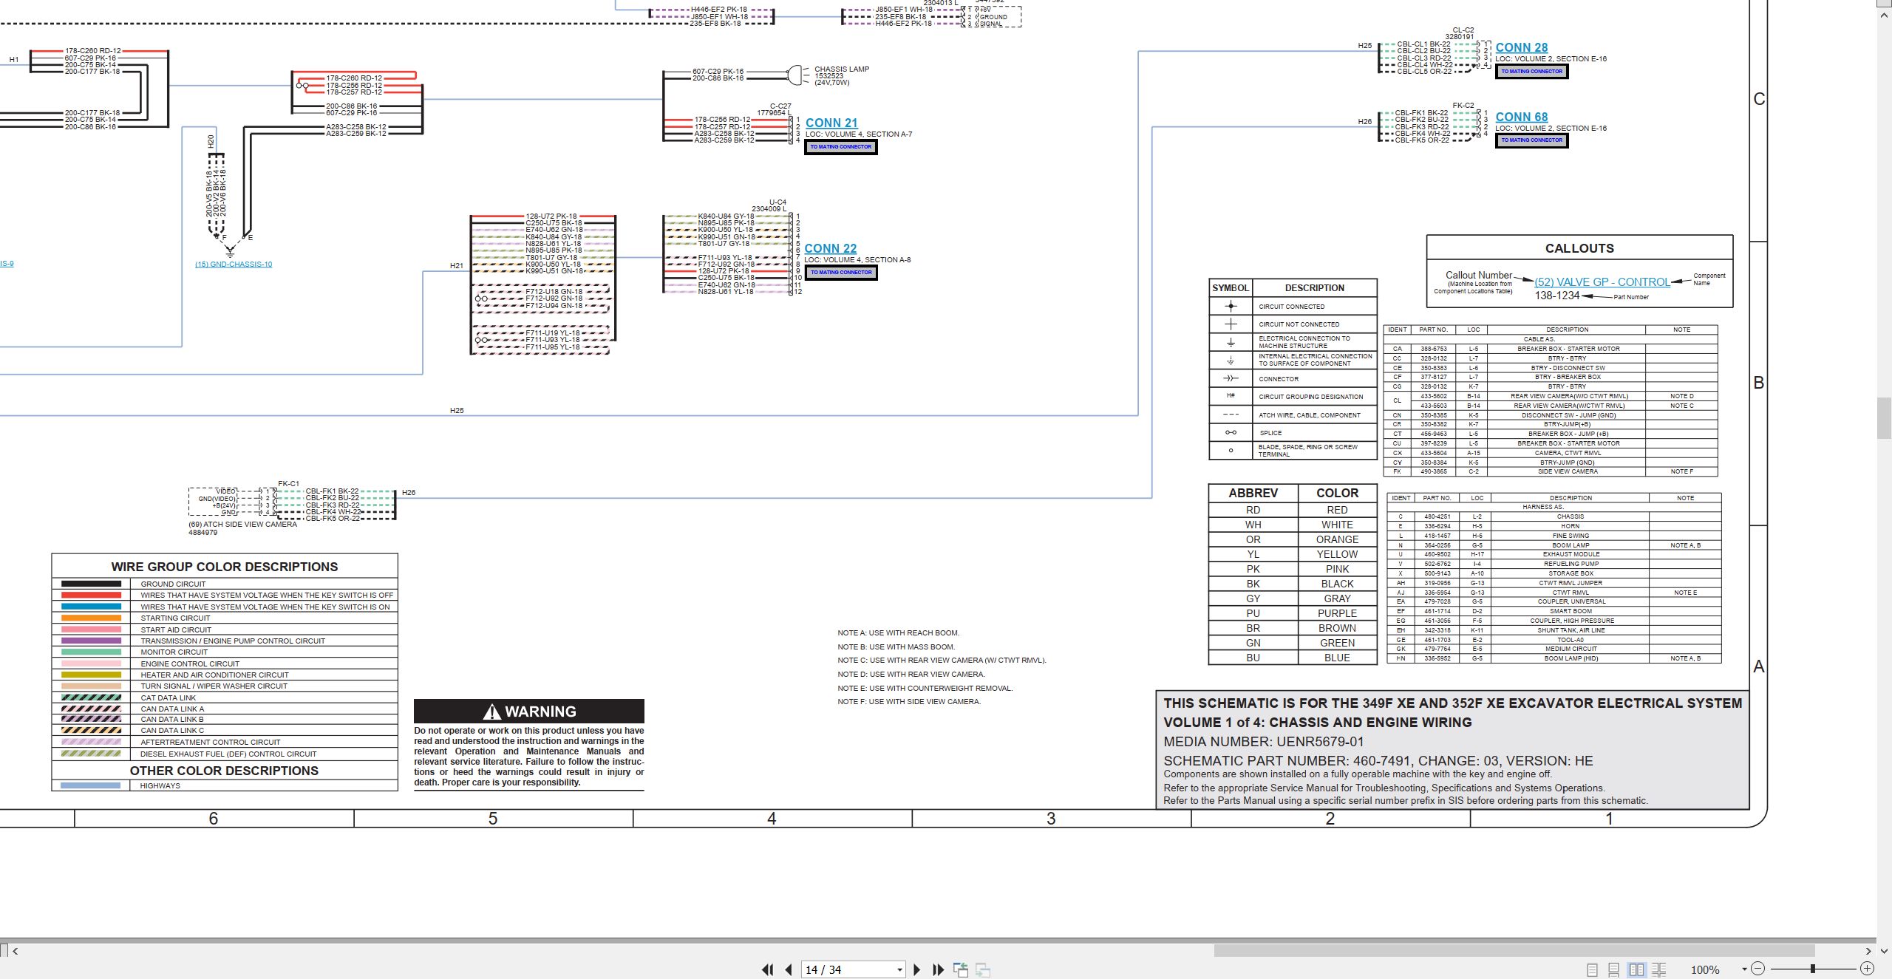This screenshot has height=979, width=1892.
Task: Open the page number dropdown
Action: pos(899,970)
